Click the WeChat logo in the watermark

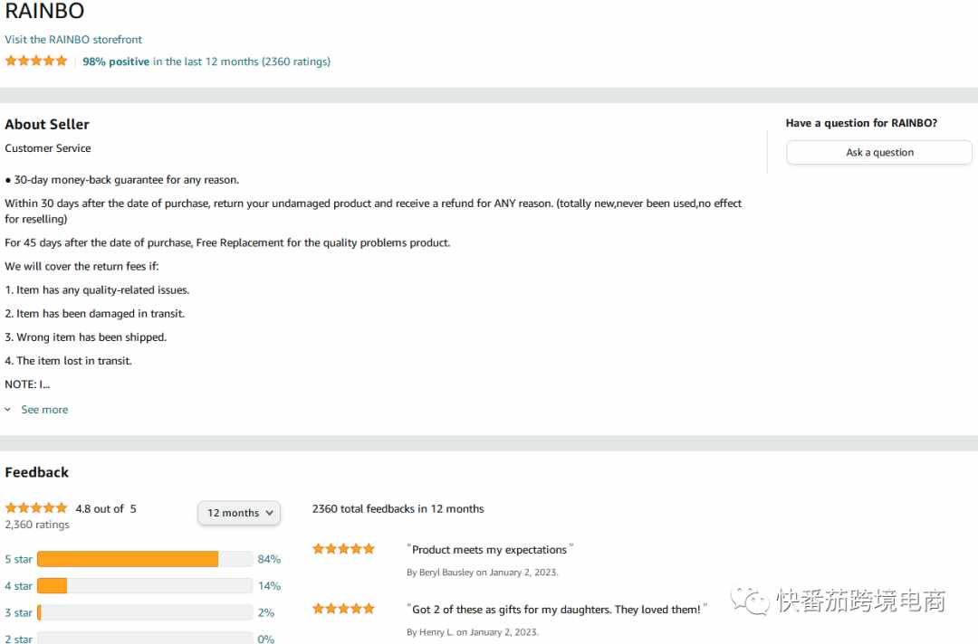coord(750,601)
